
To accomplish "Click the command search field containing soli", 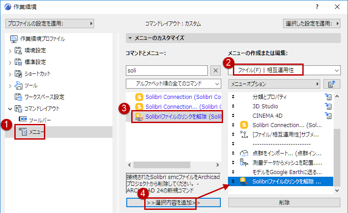I will click(x=167, y=71).
